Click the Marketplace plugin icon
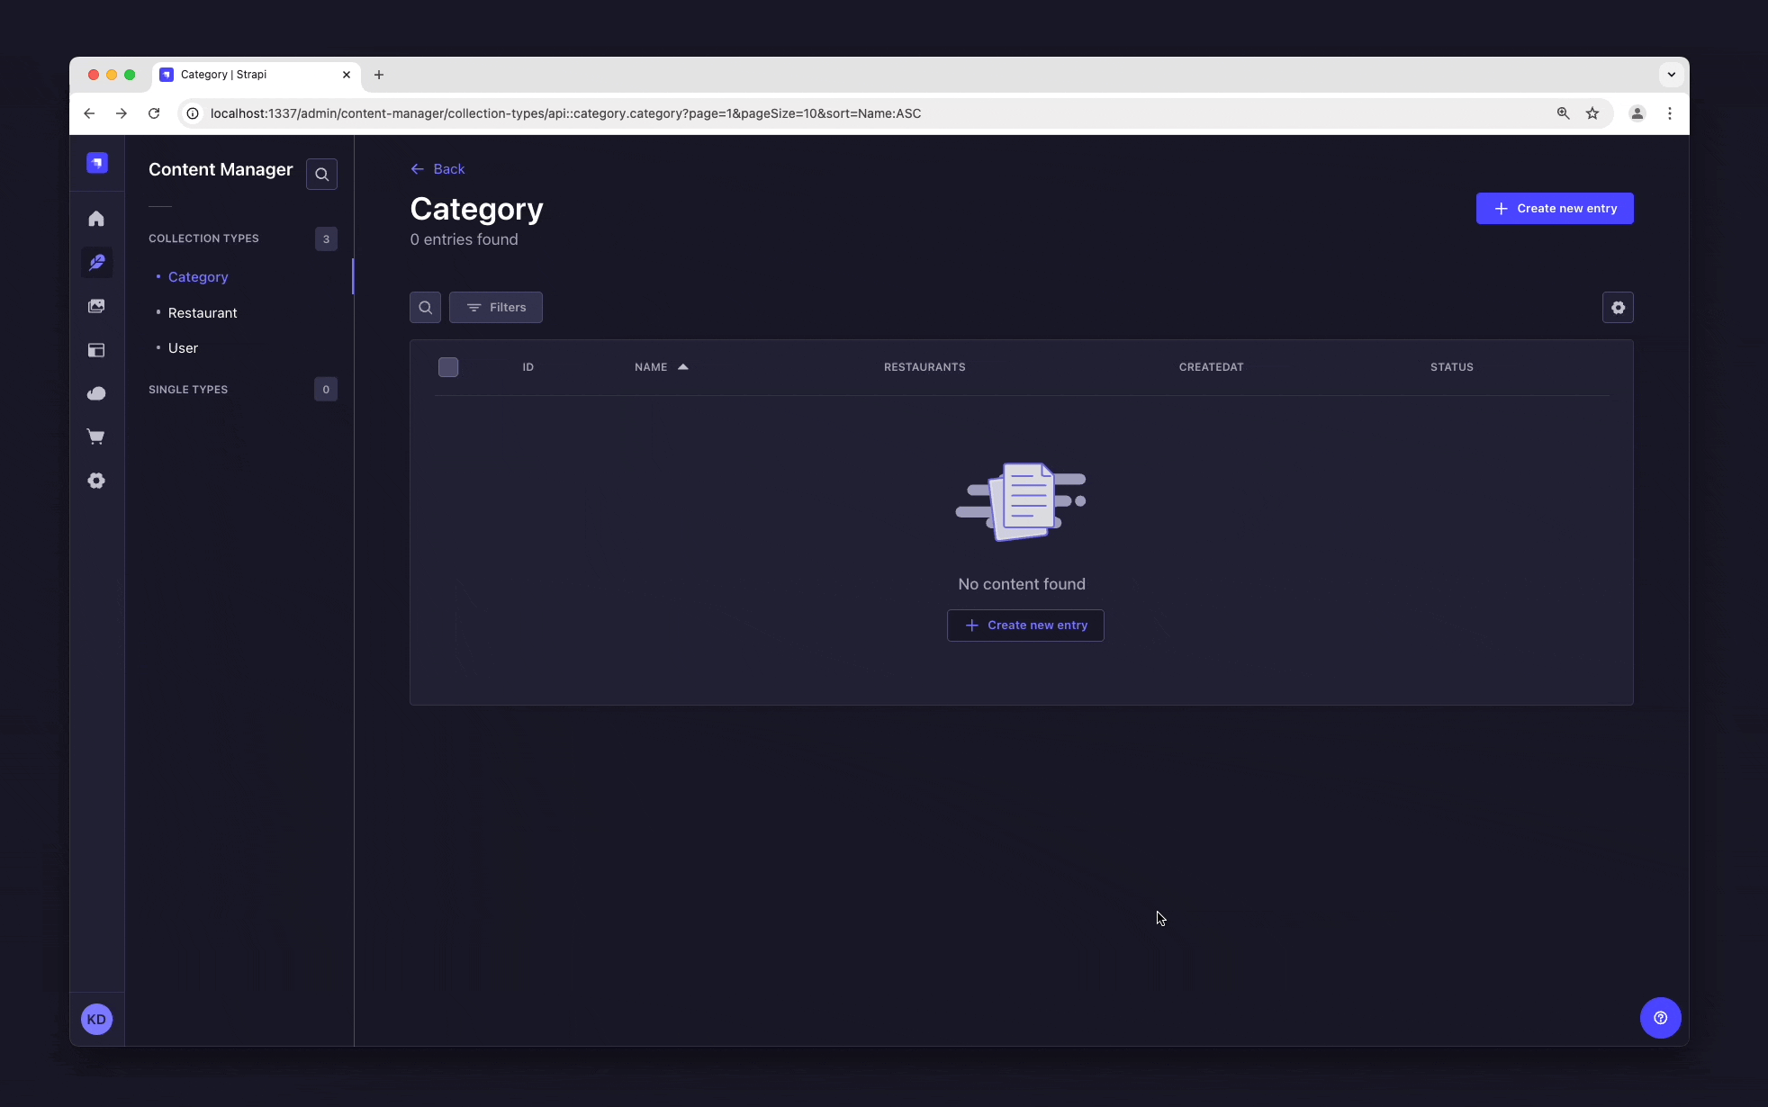This screenshot has height=1107, width=1768. point(95,436)
